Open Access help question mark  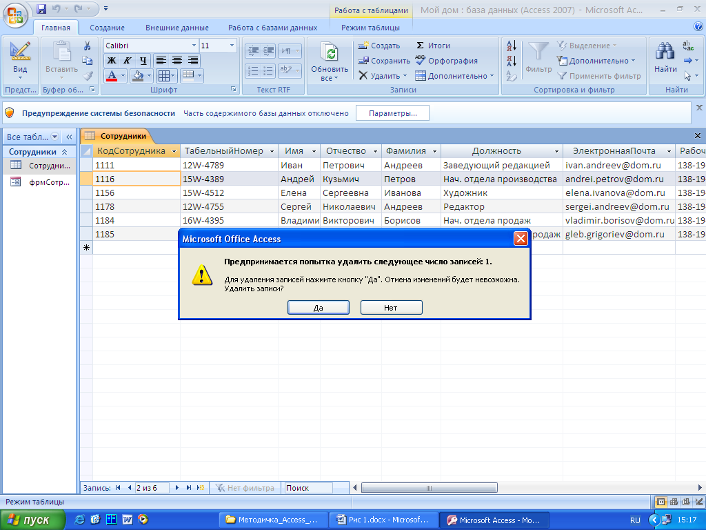[698, 27]
